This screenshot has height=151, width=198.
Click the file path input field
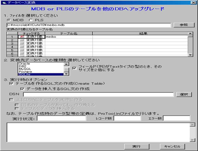tap(89, 25)
